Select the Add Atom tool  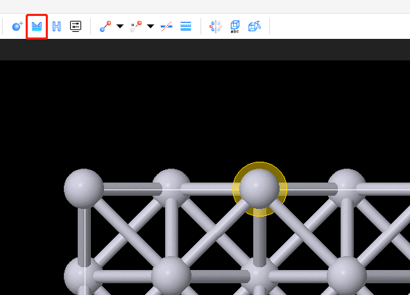17,26
